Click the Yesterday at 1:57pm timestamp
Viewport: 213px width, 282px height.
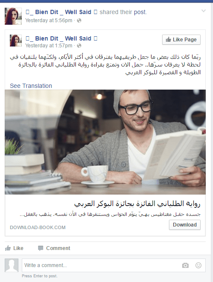pos(49,46)
